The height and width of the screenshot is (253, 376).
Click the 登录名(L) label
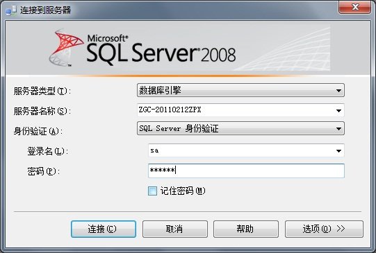(48, 151)
